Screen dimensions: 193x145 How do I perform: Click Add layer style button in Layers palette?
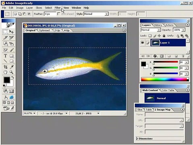[155, 56]
